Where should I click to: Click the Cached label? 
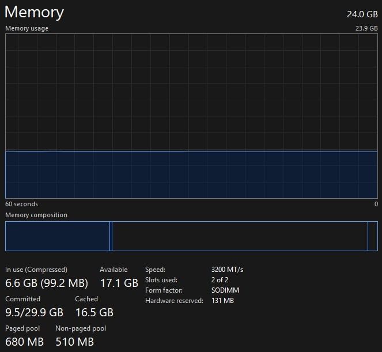tap(86, 299)
